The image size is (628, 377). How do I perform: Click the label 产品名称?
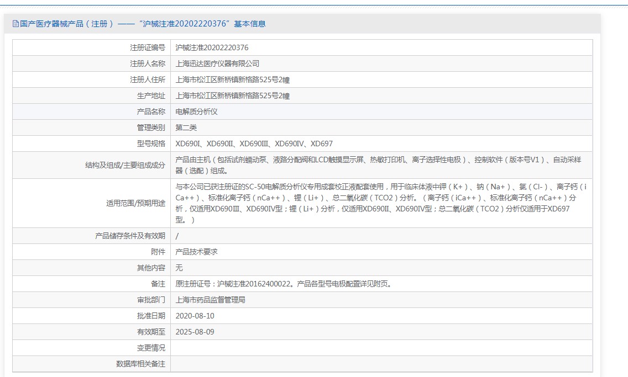pos(151,111)
